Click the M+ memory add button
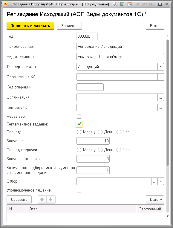The image size is (173, 228). pyautogui.click(x=145, y=4)
